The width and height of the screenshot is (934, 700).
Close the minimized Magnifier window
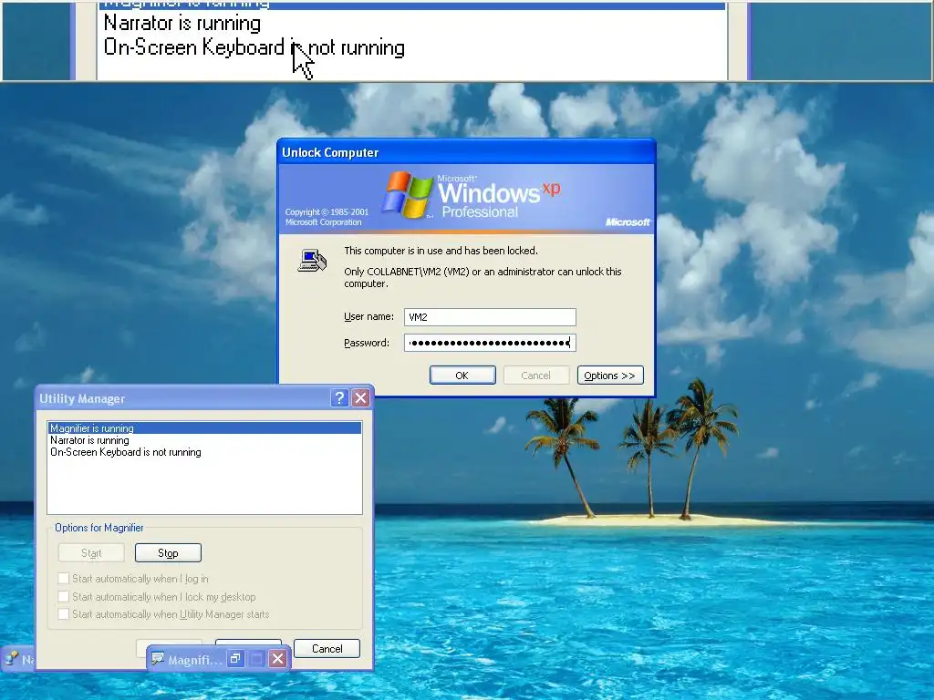[277, 659]
